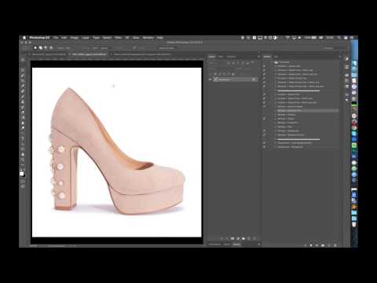
Task: Click the Wi-Fi icon in menu bar
Action: coord(287,38)
